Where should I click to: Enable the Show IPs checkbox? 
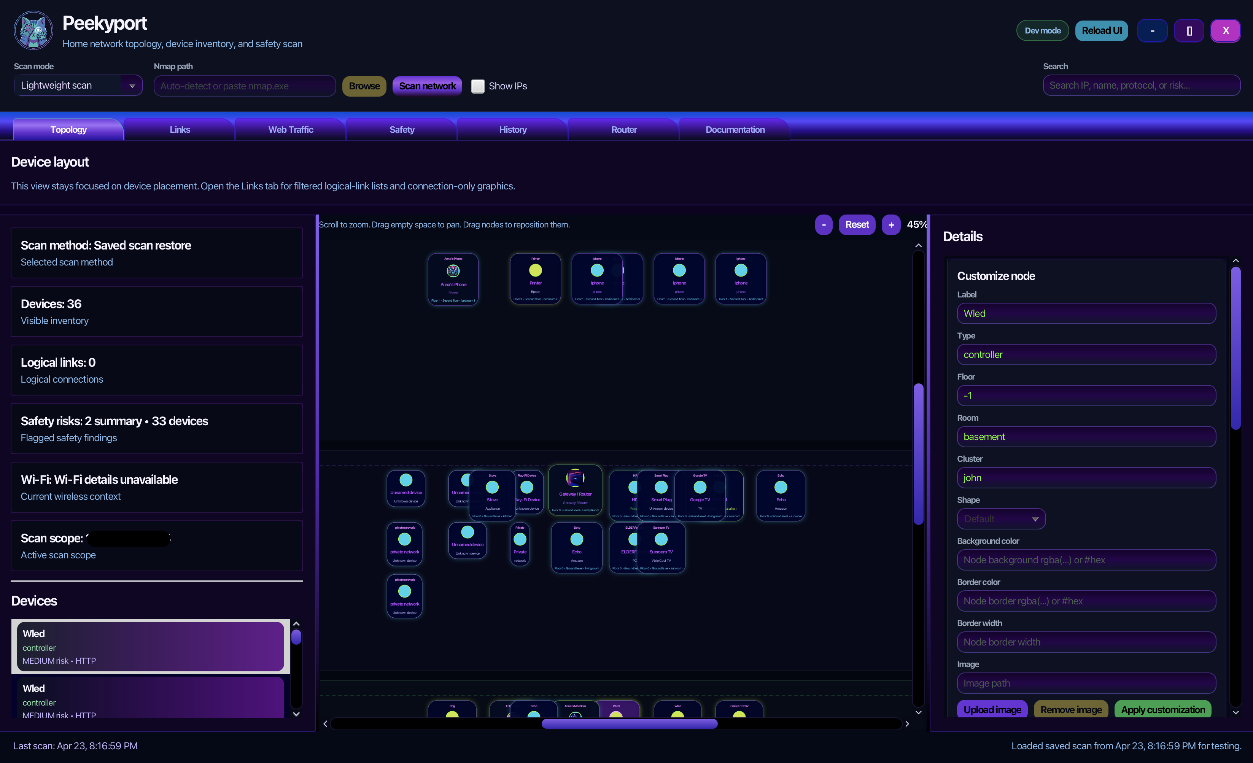tap(477, 86)
